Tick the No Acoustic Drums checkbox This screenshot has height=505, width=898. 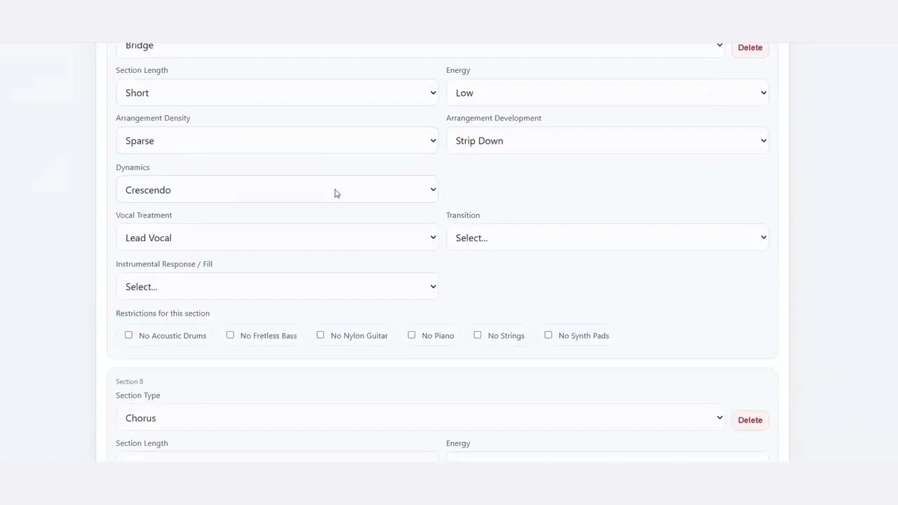pyautogui.click(x=128, y=335)
